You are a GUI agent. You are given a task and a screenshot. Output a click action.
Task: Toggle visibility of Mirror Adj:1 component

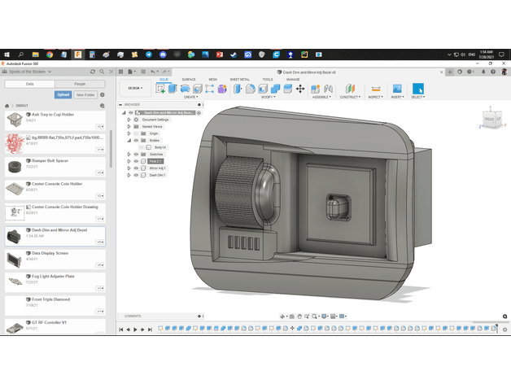[136, 168]
